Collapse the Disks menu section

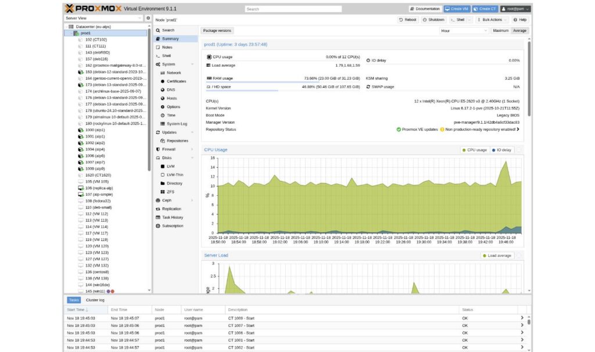(x=192, y=158)
